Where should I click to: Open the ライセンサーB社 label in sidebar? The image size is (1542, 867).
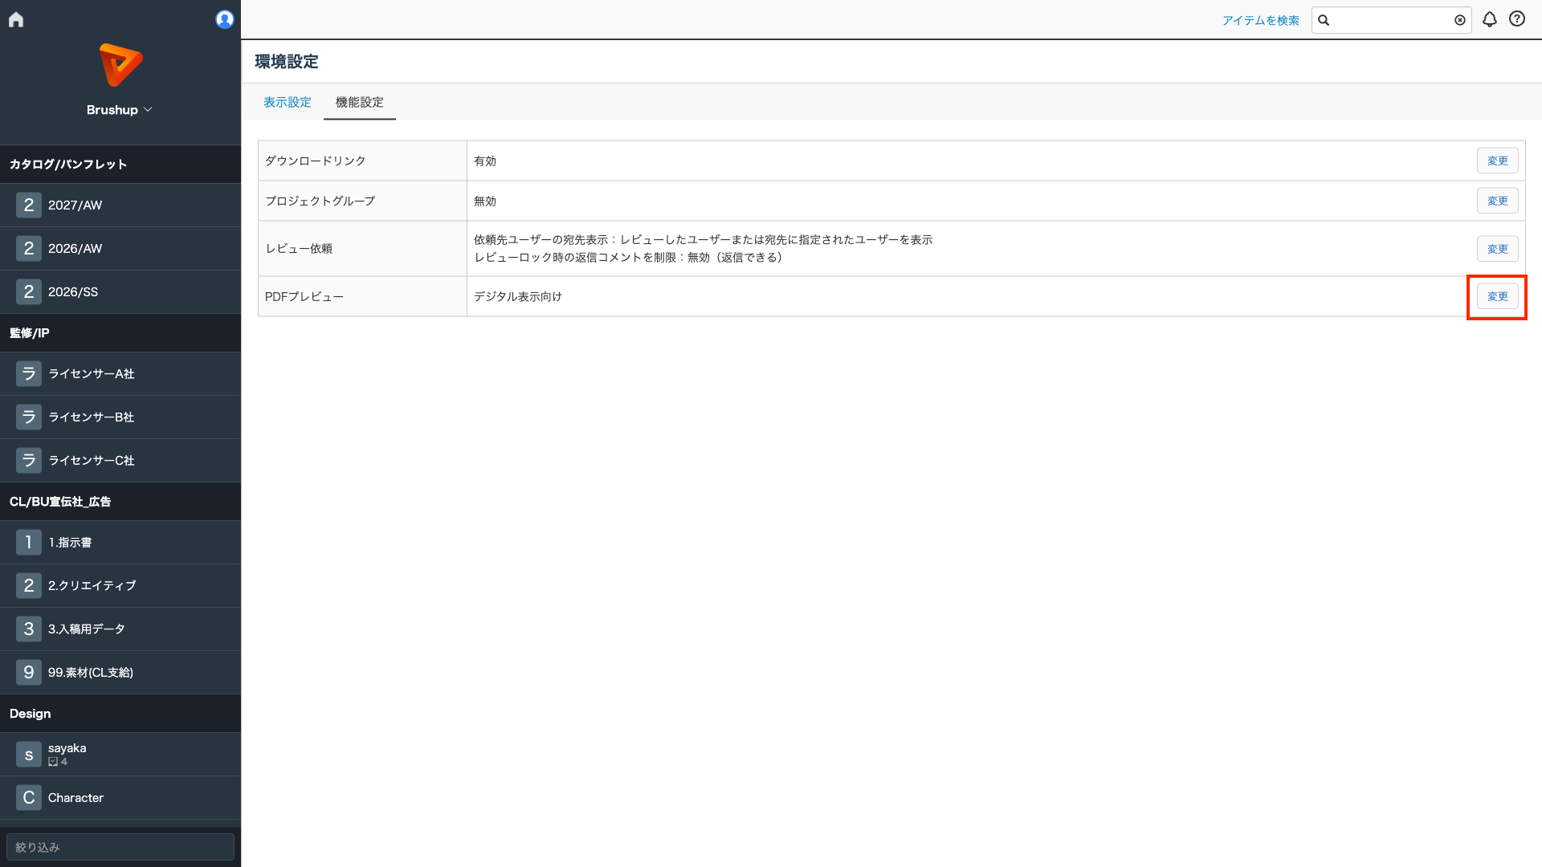pos(92,417)
